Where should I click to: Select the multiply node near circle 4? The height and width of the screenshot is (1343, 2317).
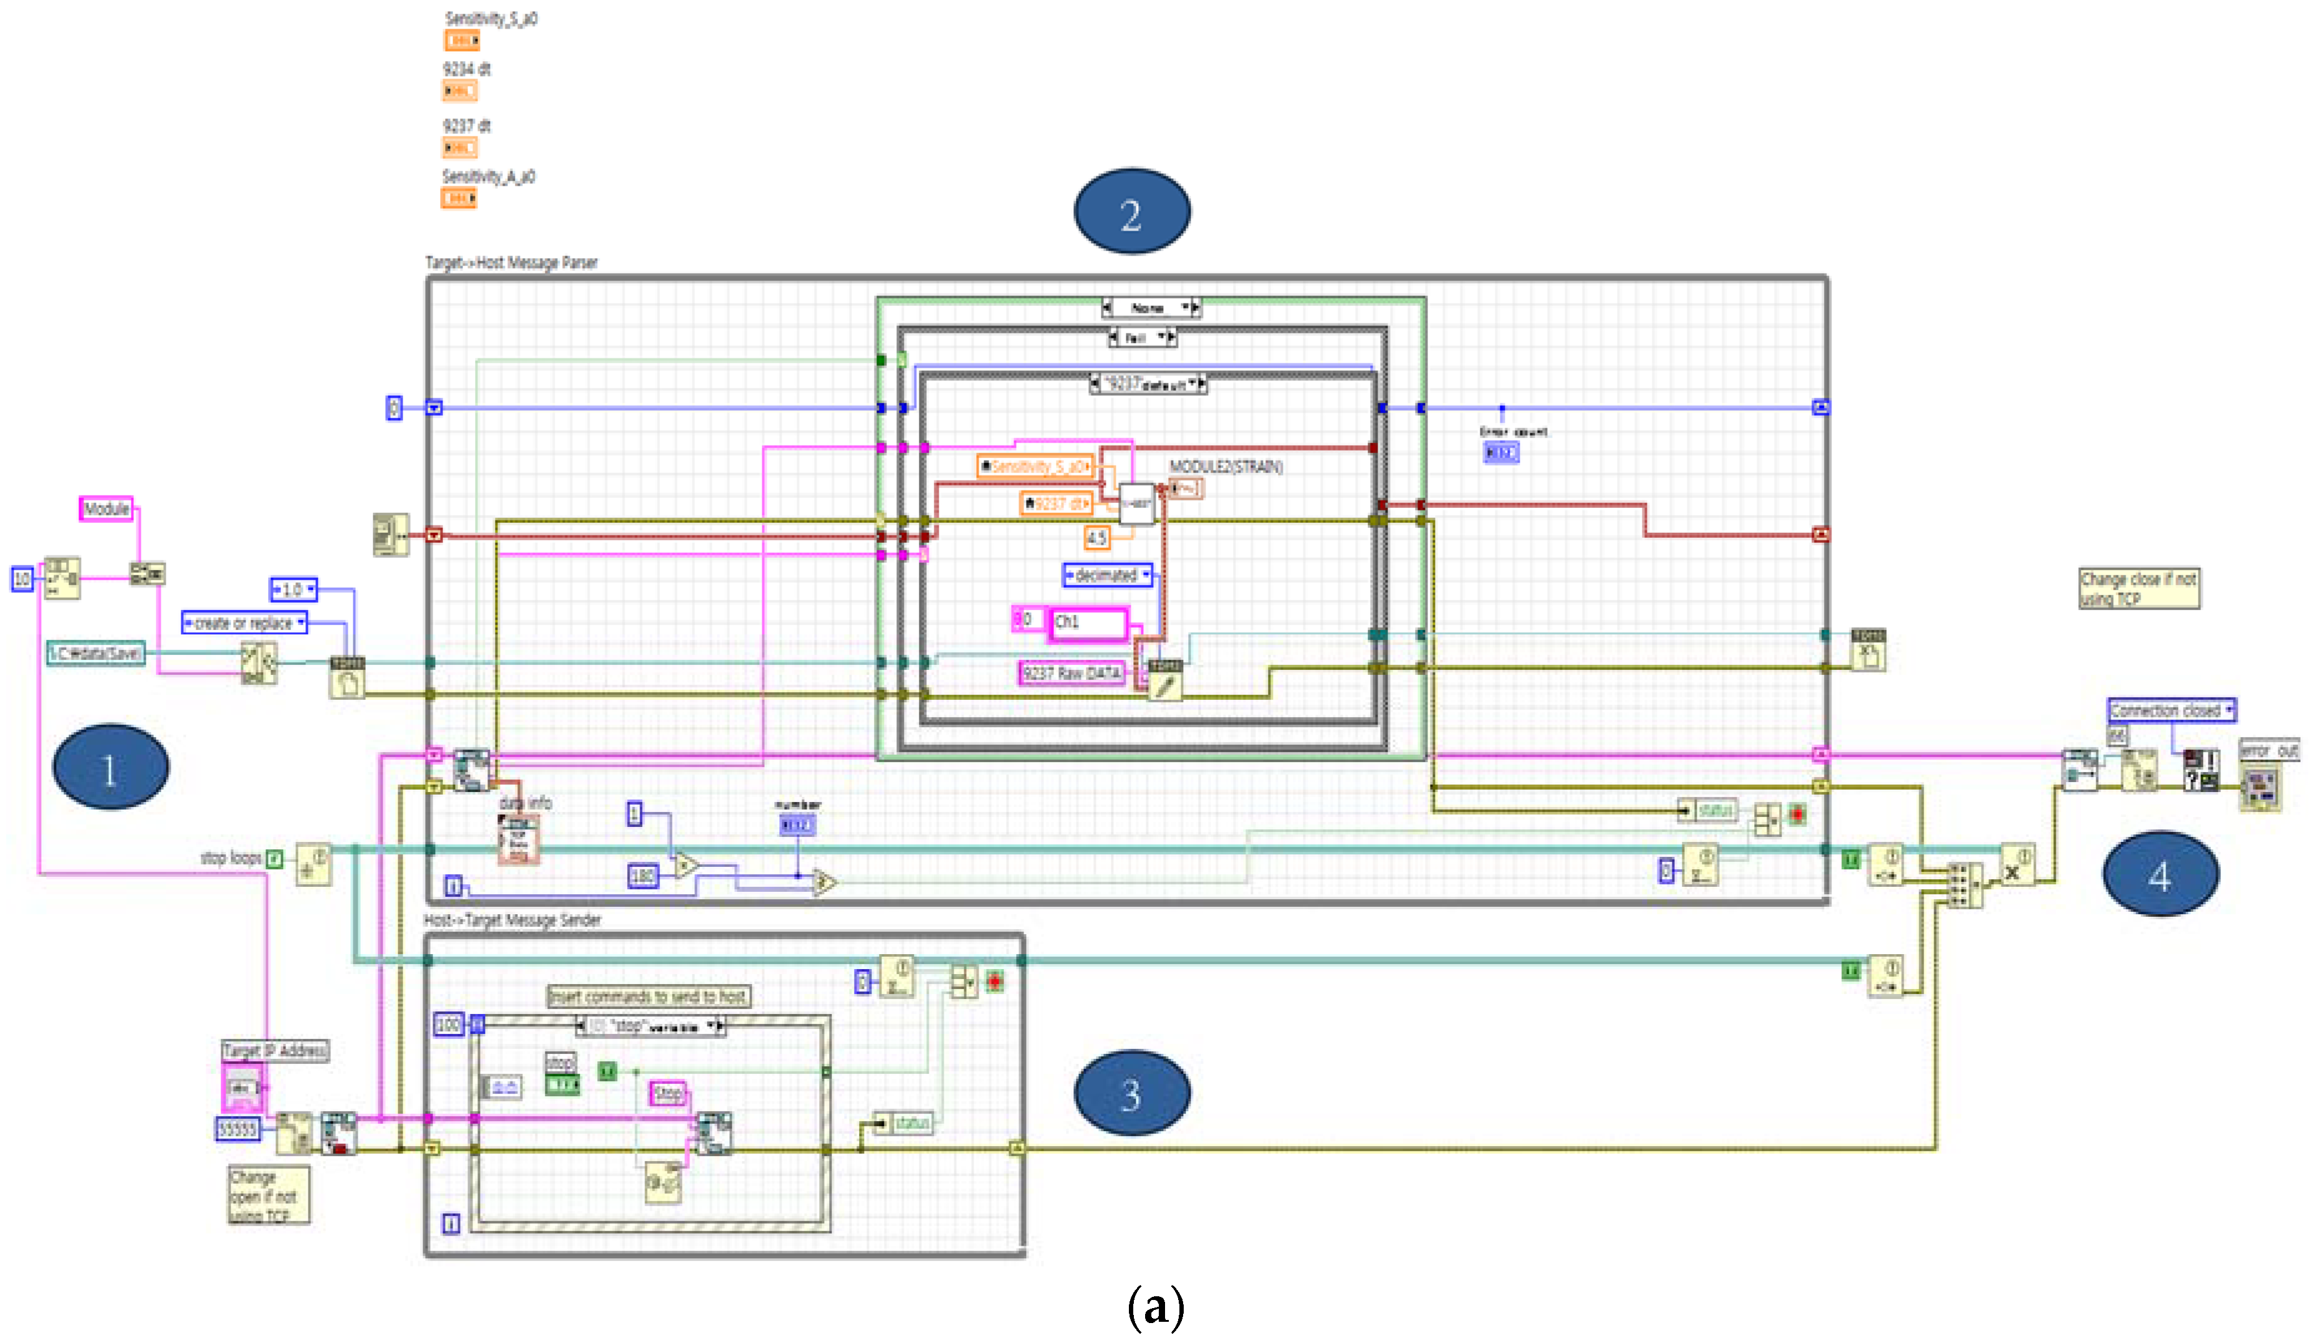tap(2017, 864)
